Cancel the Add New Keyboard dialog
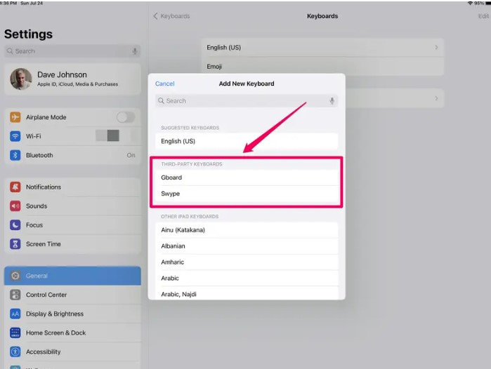 164,83
